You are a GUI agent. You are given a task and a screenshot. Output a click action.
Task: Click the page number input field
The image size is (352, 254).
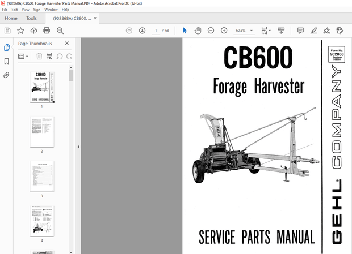(156, 31)
